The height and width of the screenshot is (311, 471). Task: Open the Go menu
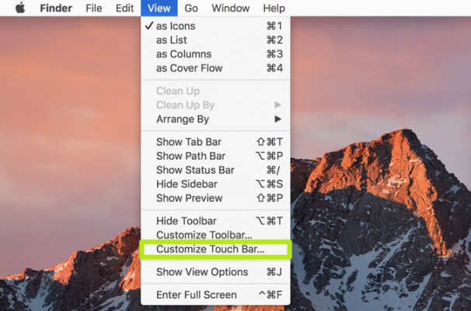[191, 8]
